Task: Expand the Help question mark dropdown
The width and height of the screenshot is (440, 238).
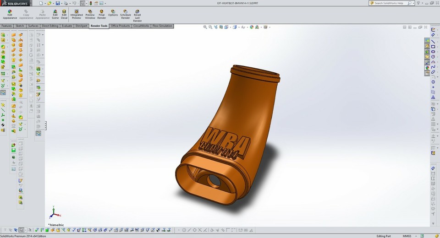Action: click(422, 3)
